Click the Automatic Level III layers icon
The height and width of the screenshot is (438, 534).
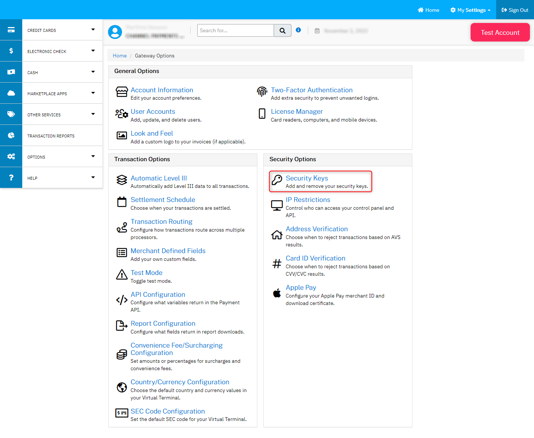pos(122,180)
